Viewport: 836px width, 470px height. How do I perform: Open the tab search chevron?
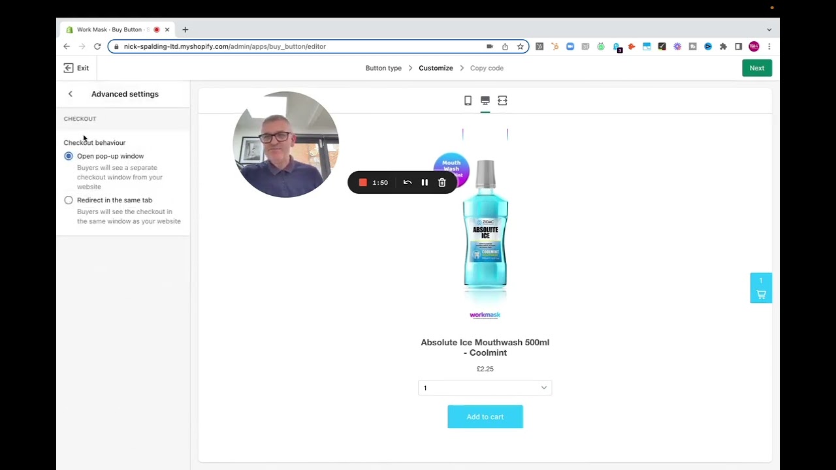(x=769, y=29)
